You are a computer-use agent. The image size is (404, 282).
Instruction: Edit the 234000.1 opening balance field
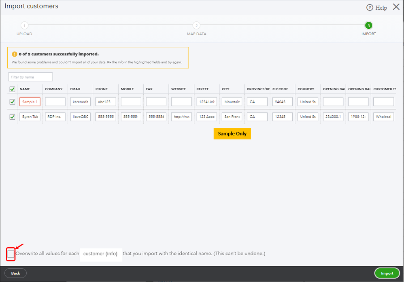pos(333,117)
